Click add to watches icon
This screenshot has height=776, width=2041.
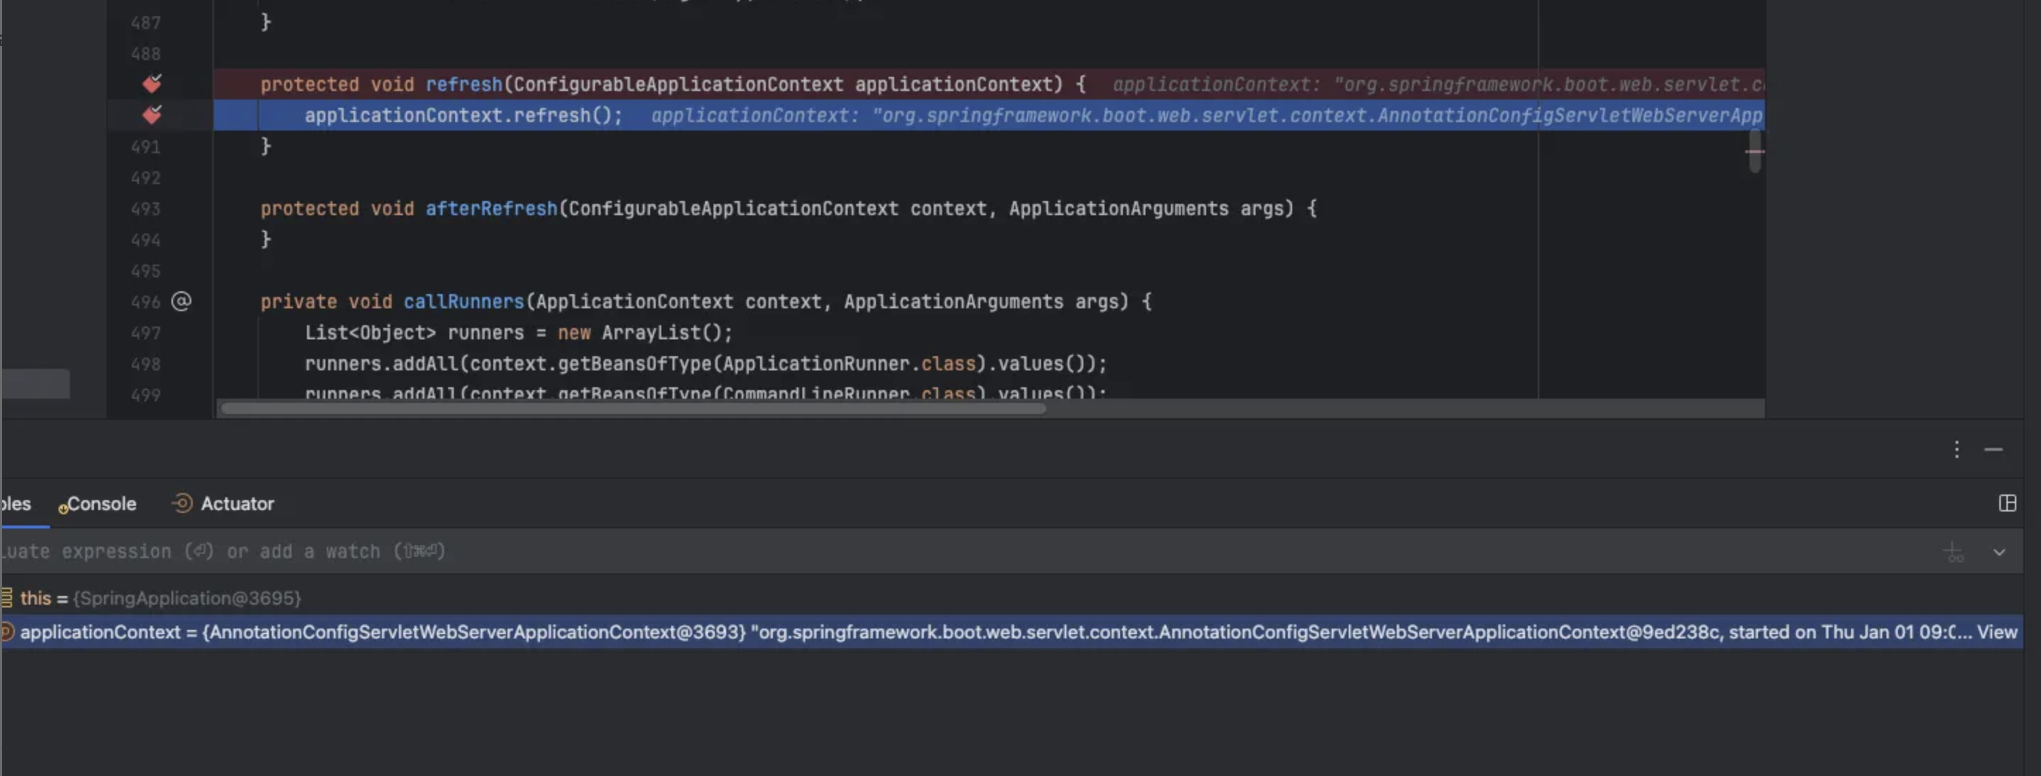pyautogui.click(x=1954, y=552)
